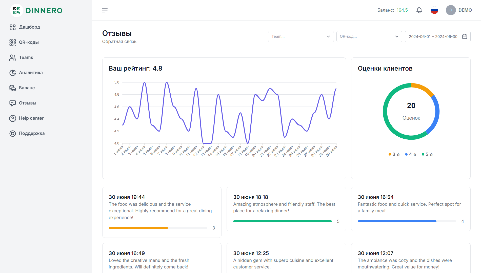Click the Help center question mark icon
The width and height of the screenshot is (481, 273).
[13, 118]
